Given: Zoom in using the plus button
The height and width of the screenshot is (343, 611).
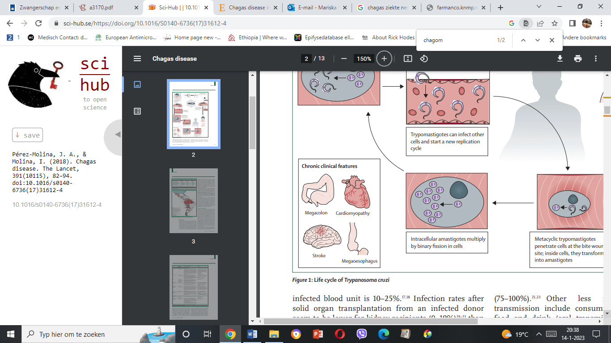Looking at the screenshot, I should coord(384,59).
